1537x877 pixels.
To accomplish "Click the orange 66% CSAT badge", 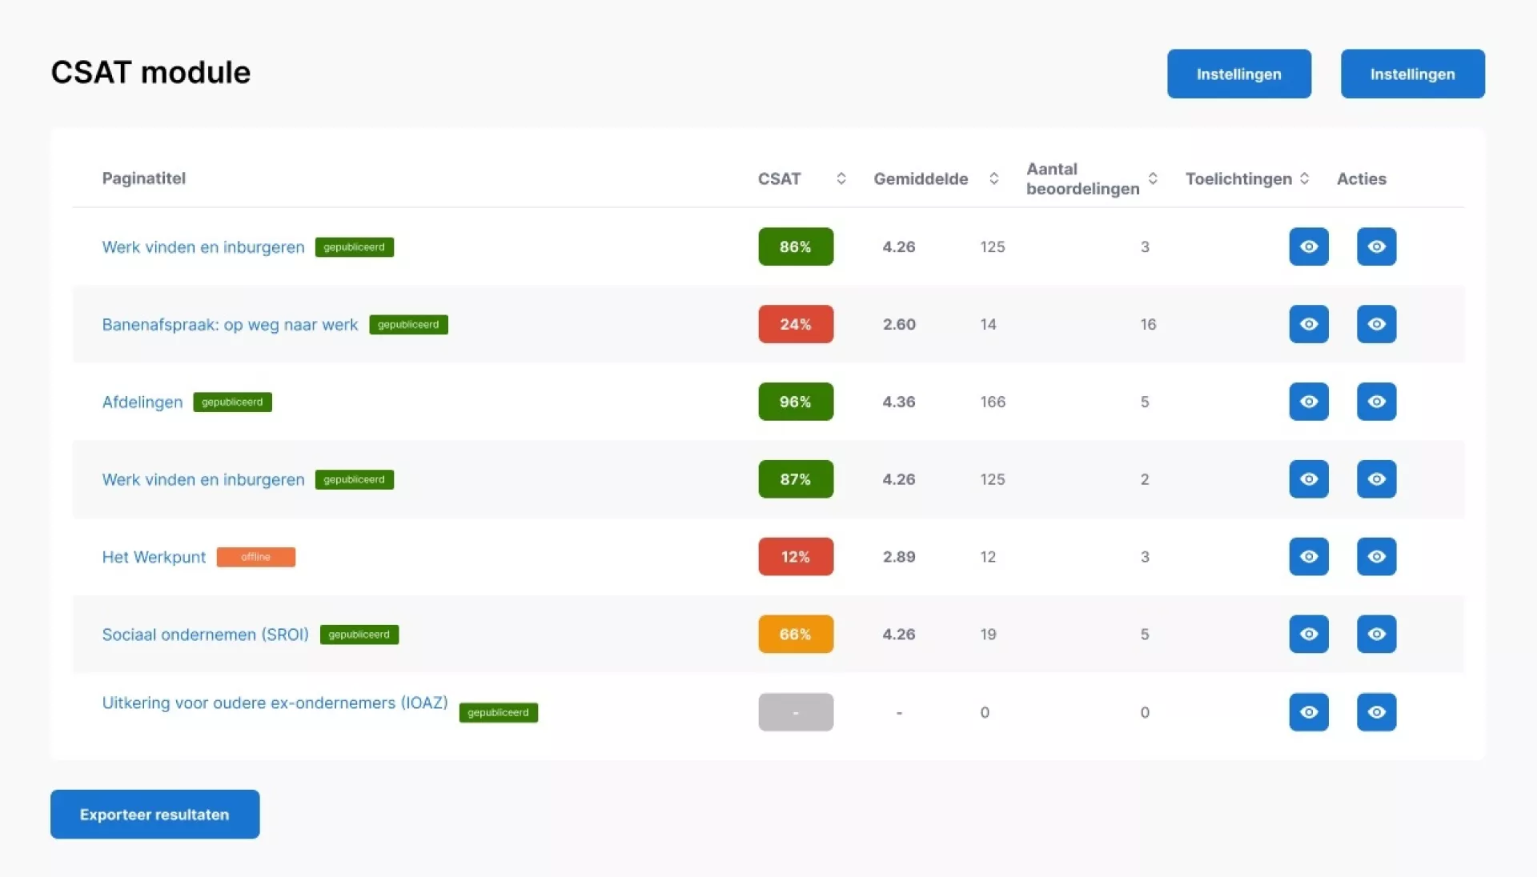I will tap(796, 635).
